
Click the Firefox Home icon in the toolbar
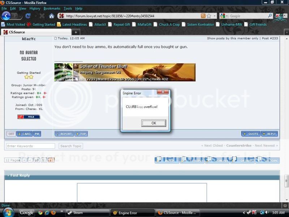[x=52, y=16]
